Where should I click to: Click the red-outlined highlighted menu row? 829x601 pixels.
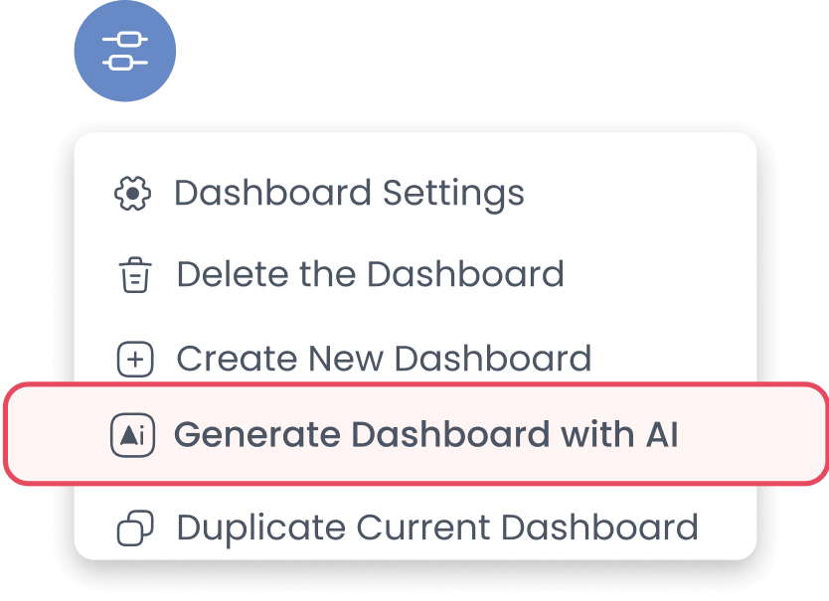coord(415,435)
